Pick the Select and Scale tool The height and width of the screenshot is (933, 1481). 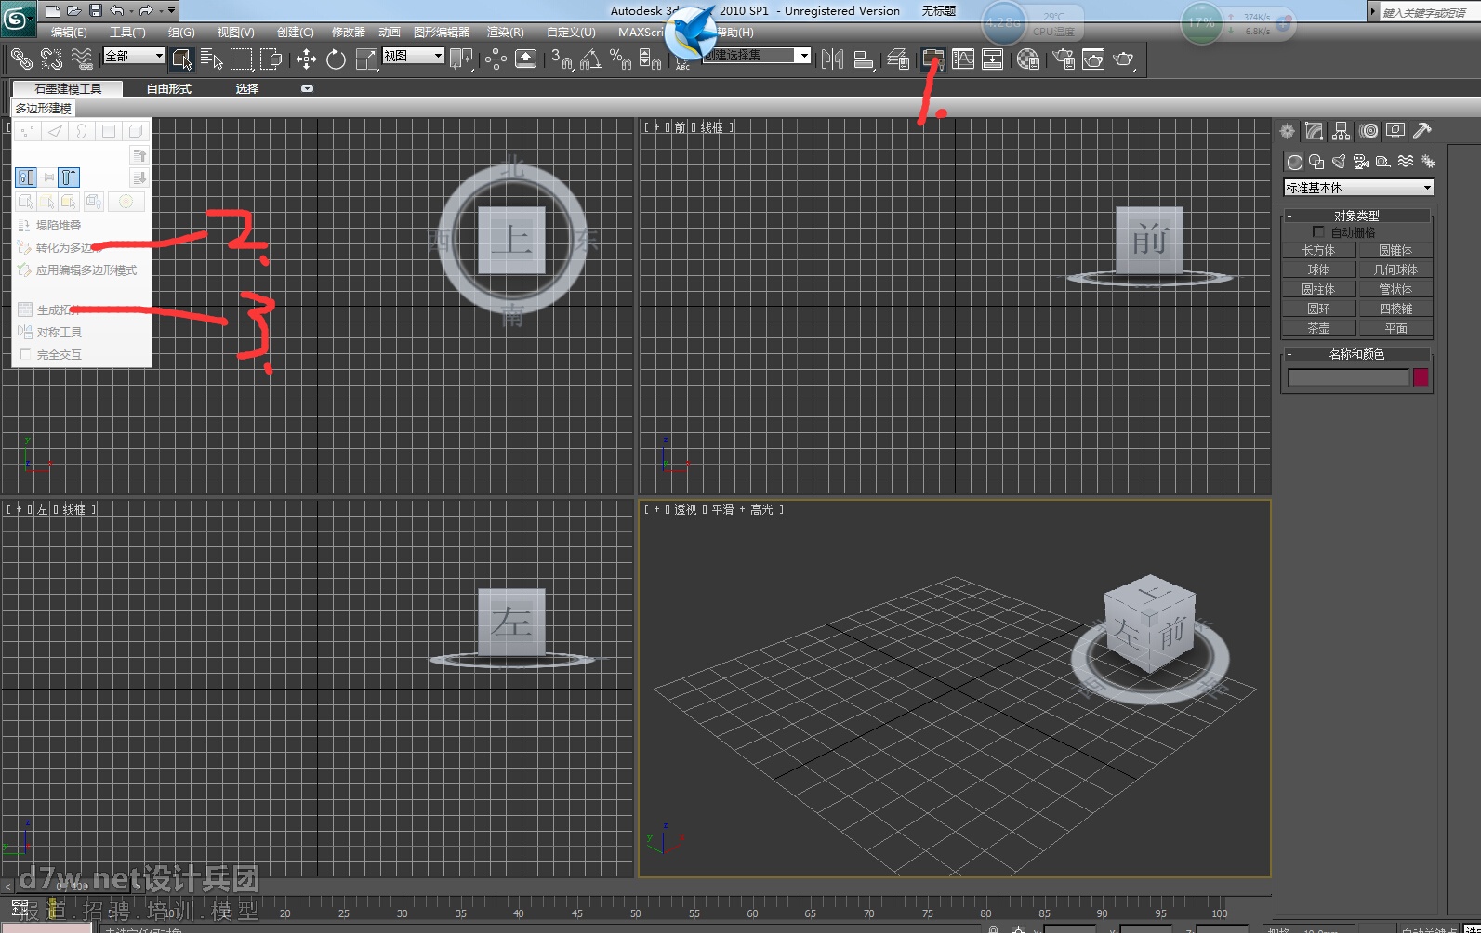pos(366,59)
